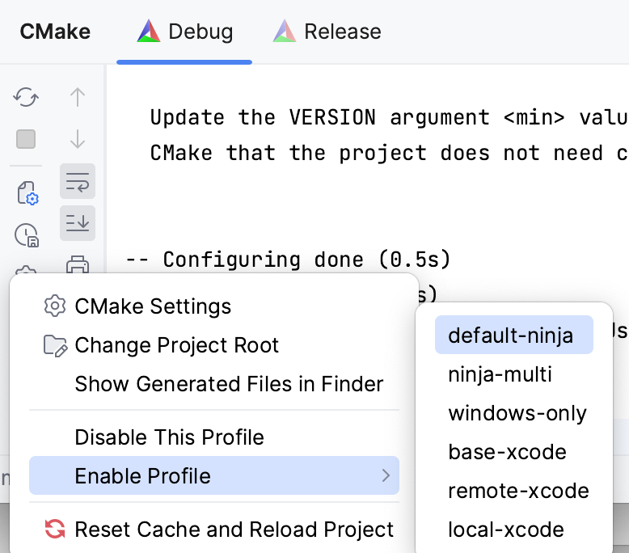Enable the ninja-multi profile

pos(514,374)
